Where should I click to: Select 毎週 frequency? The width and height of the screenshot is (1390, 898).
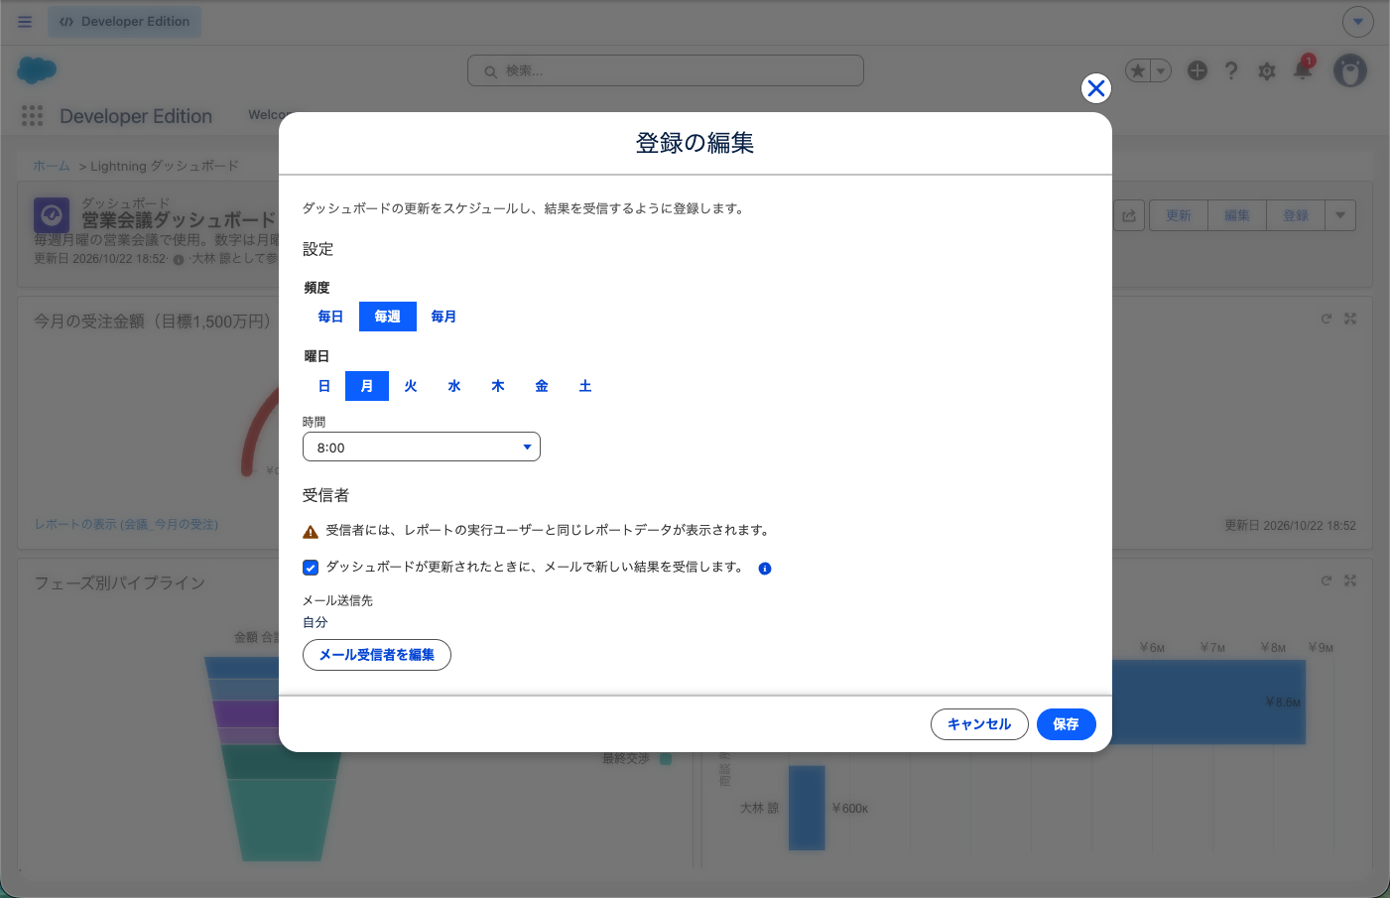[x=388, y=317]
